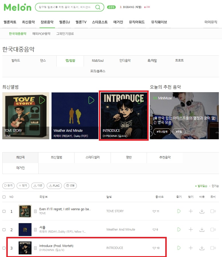Check the box for song number 1
The image size is (222, 257).
(4, 211)
